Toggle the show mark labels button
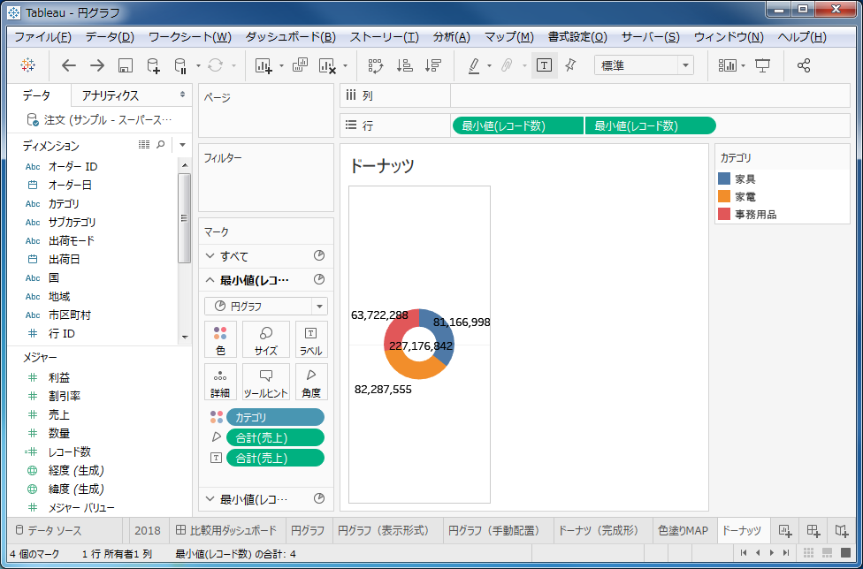863x569 pixels. pyautogui.click(x=544, y=65)
